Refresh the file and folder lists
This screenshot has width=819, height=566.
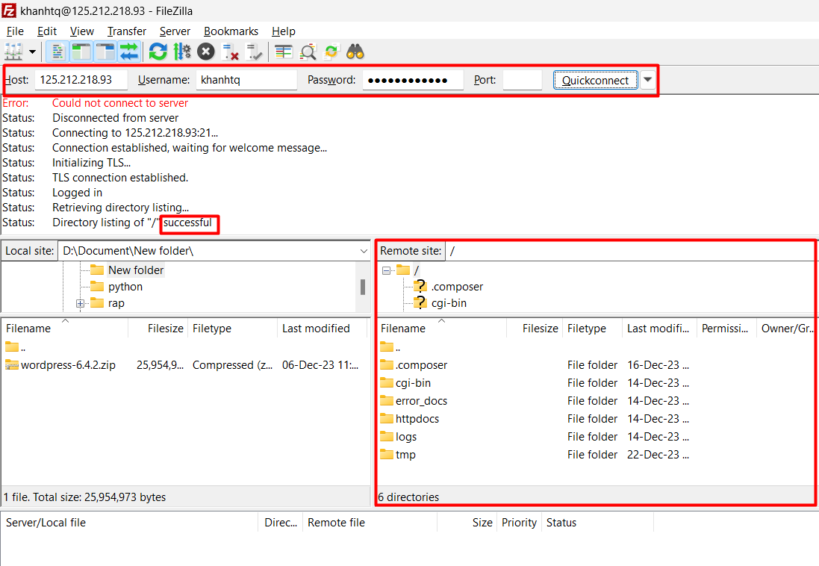click(x=158, y=52)
